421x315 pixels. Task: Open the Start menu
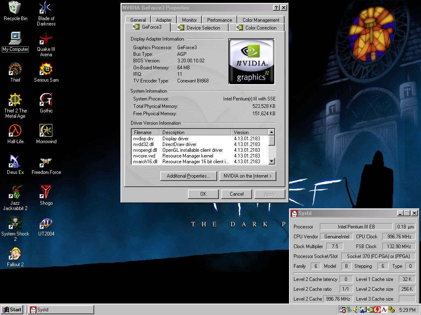point(12,310)
